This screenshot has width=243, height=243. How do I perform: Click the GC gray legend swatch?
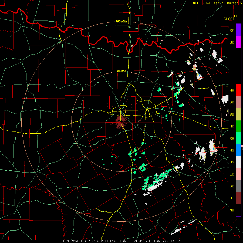238,186
